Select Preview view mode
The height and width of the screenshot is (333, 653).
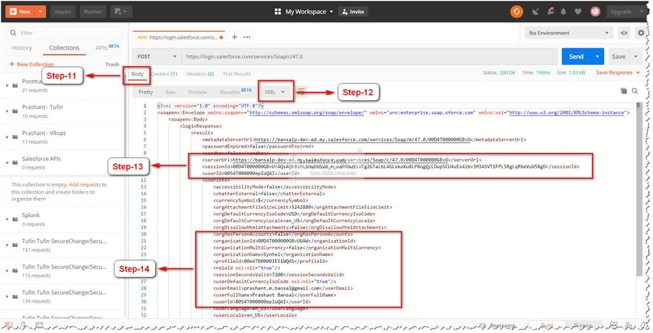click(197, 92)
